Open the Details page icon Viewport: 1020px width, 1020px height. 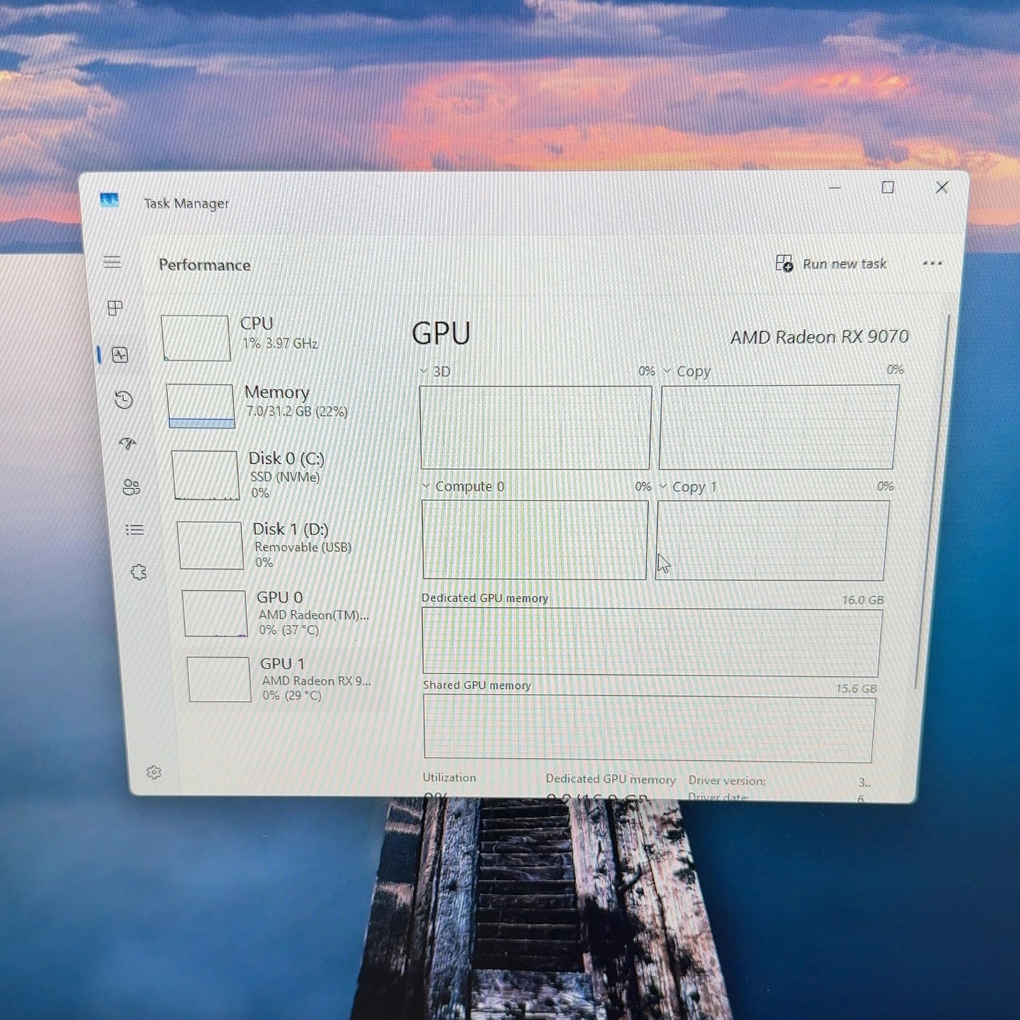pyautogui.click(x=135, y=529)
